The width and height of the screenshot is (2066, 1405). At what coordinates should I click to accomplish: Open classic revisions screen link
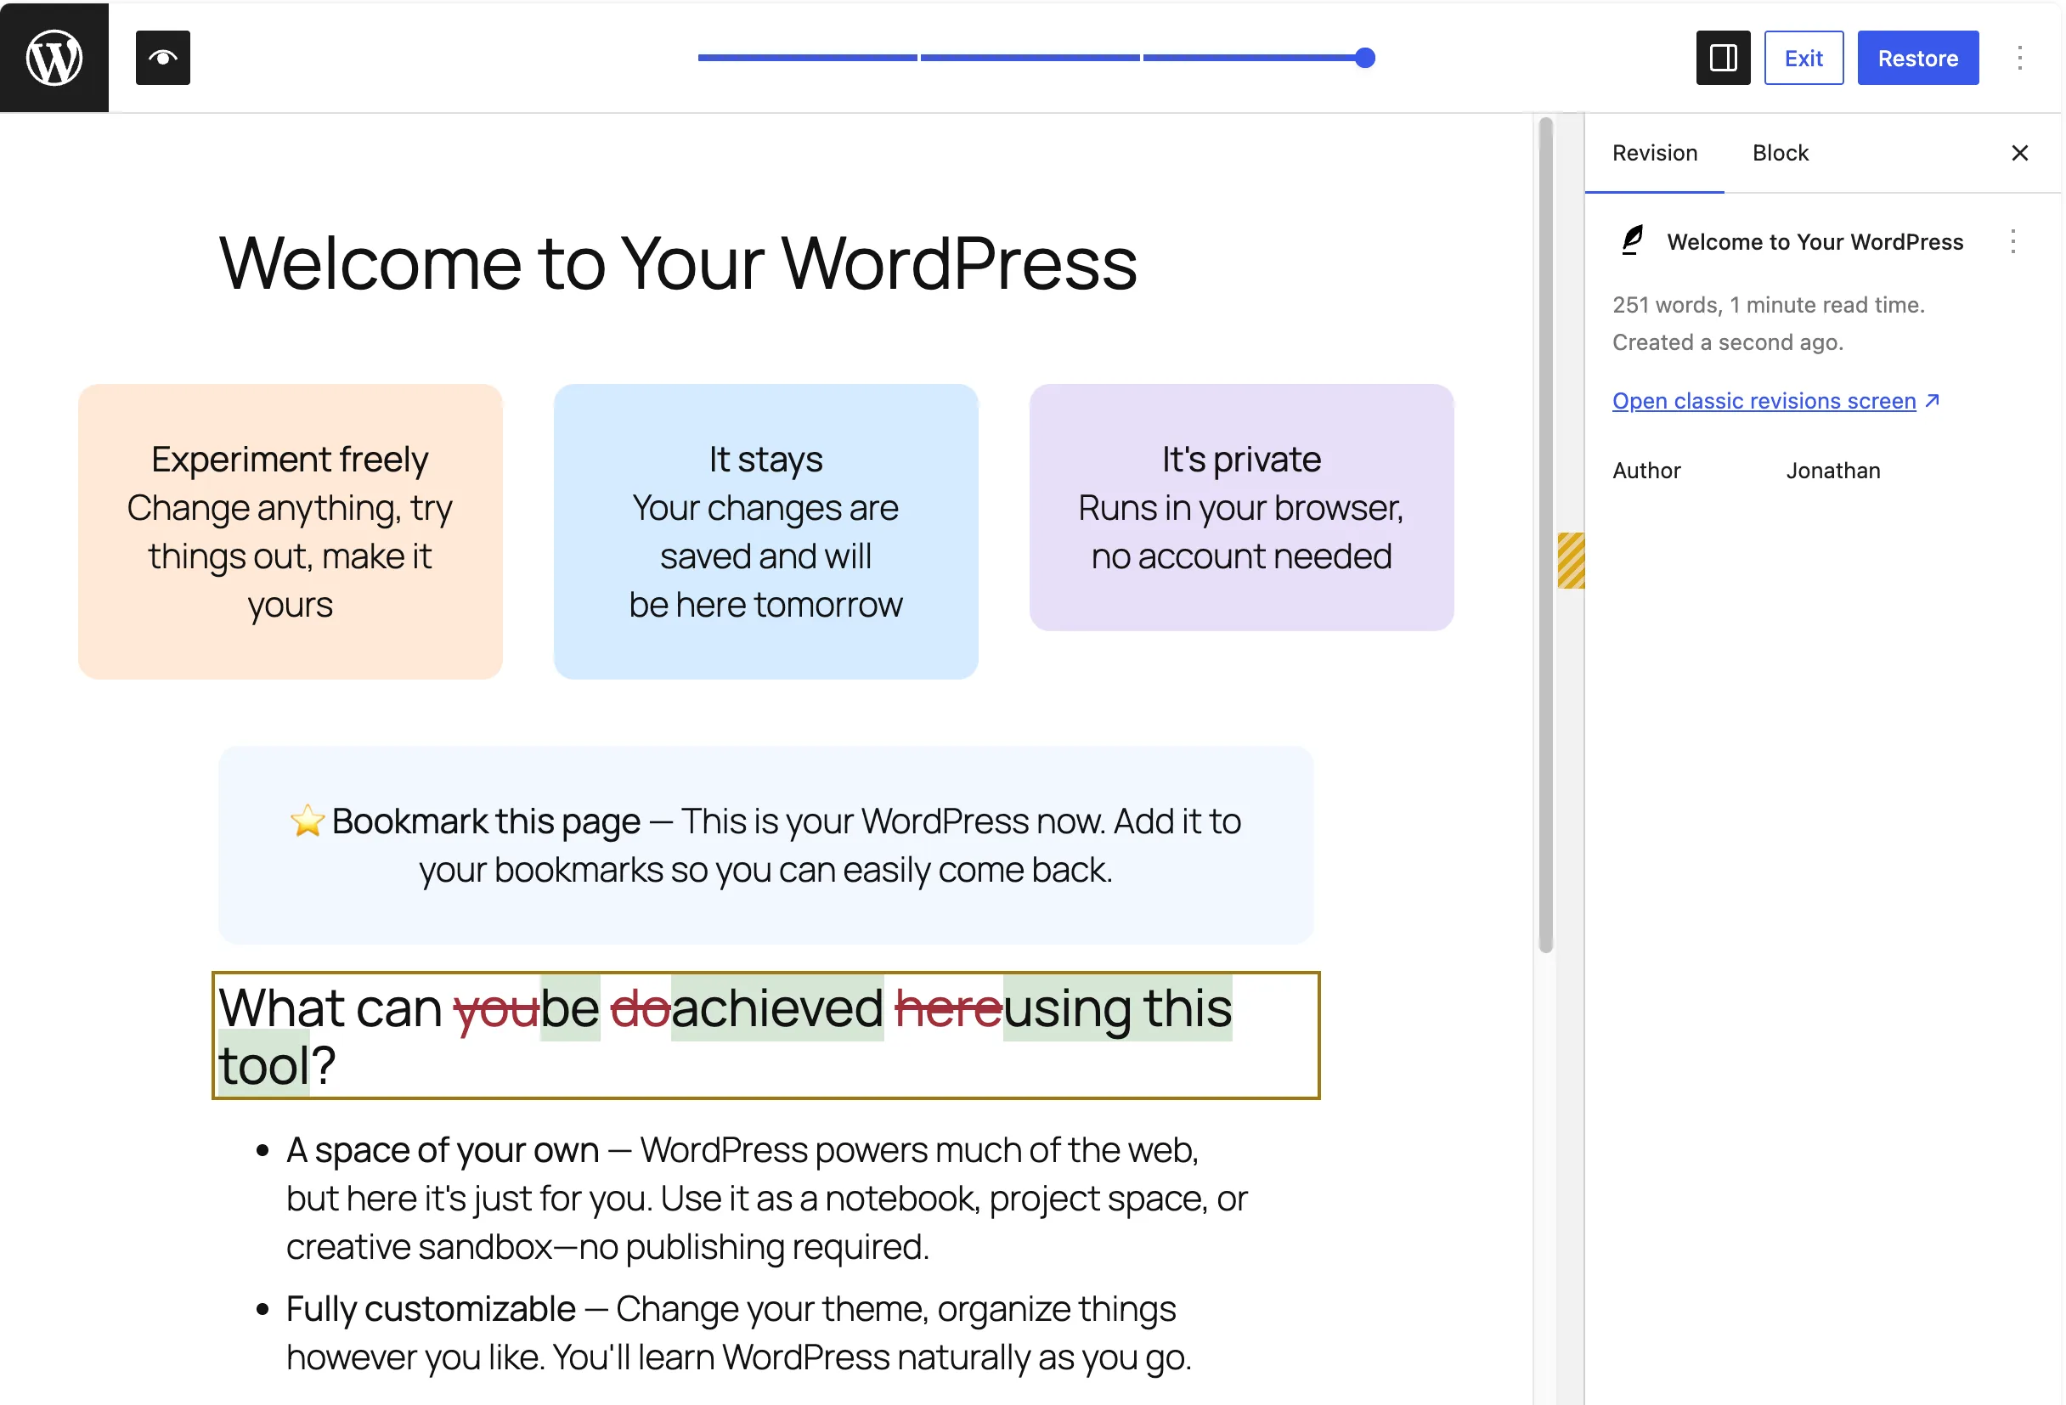1775,401
